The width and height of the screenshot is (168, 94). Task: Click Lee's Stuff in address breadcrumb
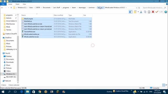56,8
